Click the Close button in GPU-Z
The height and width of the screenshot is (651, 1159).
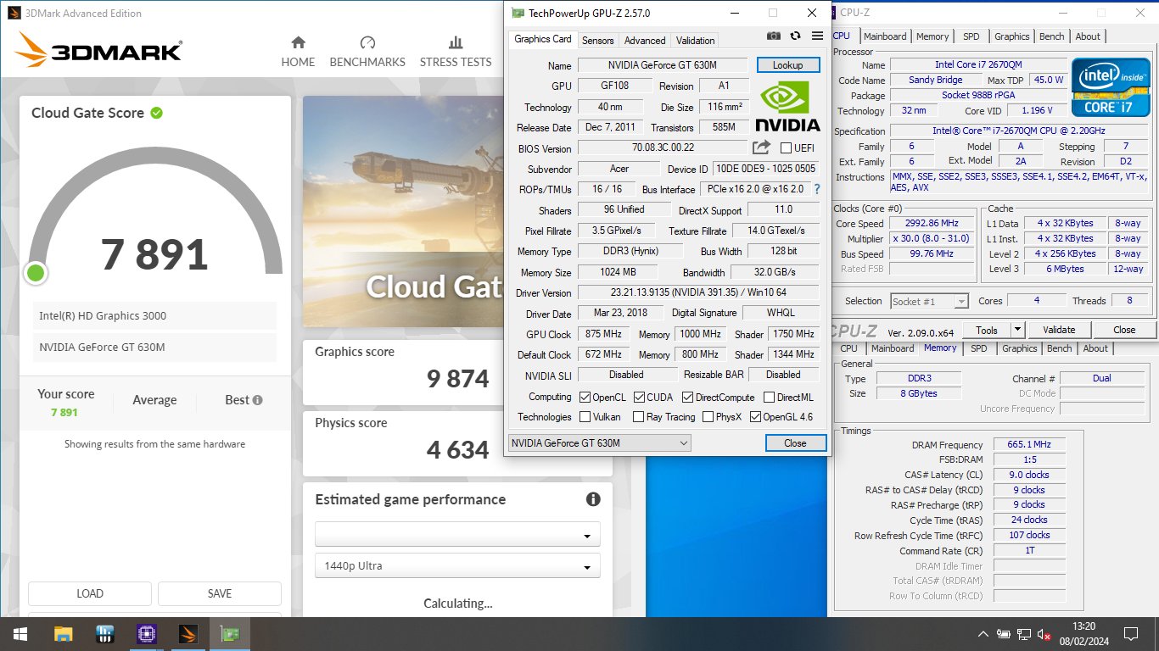pyautogui.click(x=795, y=442)
